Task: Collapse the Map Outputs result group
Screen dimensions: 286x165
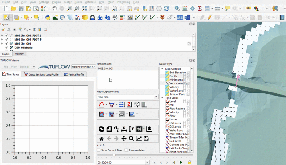Action: tap(162, 69)
